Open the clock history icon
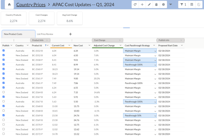Screen dimensions: 204x136 199,5
